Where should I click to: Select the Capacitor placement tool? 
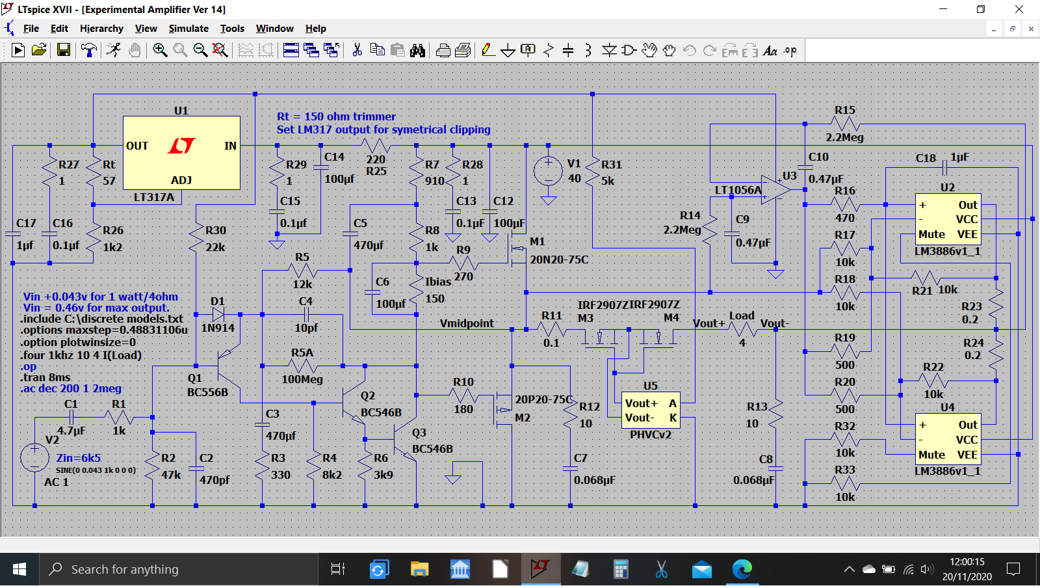568,50
